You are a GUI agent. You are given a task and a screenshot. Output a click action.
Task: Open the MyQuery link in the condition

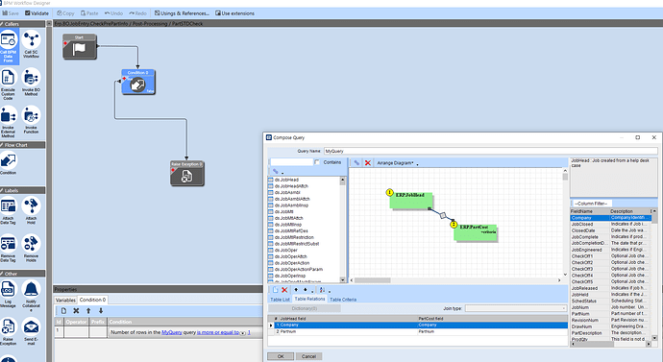(x=172, y=332)
